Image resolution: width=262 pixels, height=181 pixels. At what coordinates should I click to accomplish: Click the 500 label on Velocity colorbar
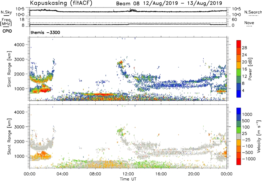246,121
